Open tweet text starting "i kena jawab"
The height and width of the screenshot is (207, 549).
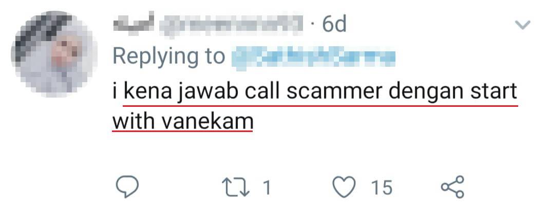[314, 106]
